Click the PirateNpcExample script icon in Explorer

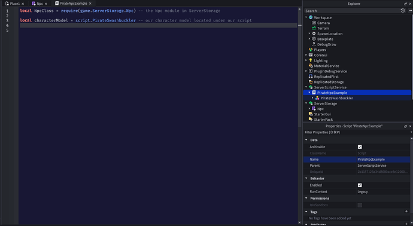[314, 93]
